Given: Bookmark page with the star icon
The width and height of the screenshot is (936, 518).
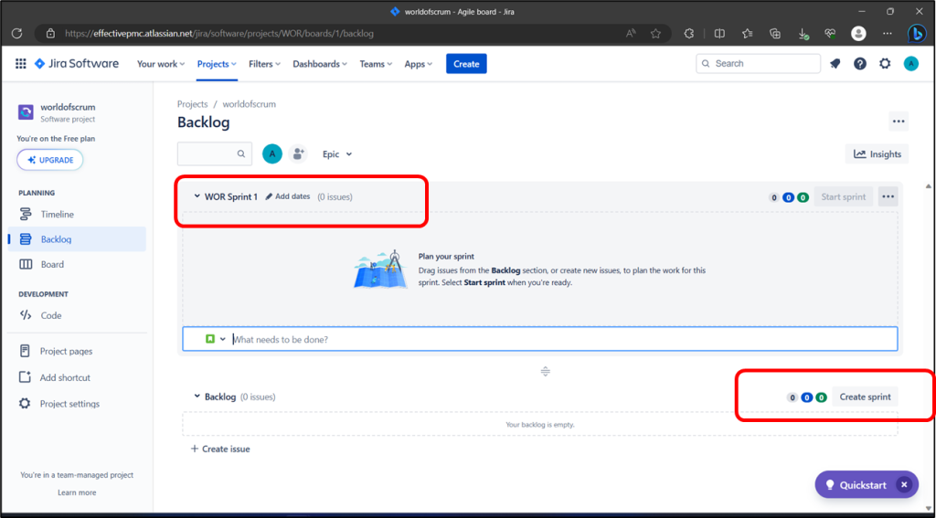Looking at the screenshot, I should (x=655, y=34).
